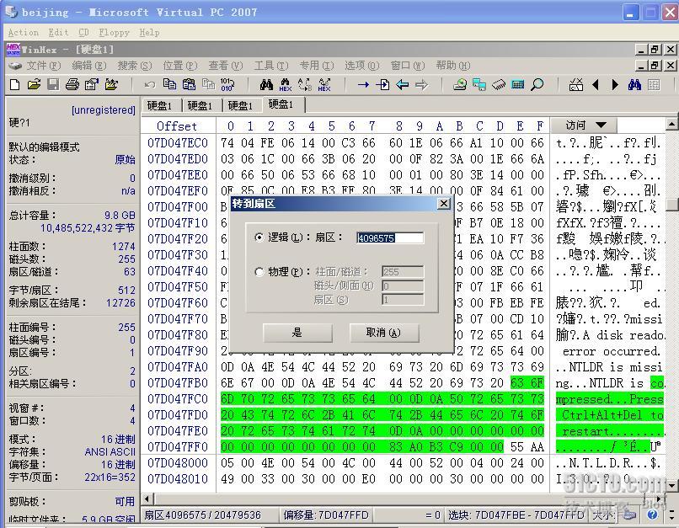Open disk using the disk editor icon
Image resolution: width=679 pixels, height=528 pixels.
460,84
